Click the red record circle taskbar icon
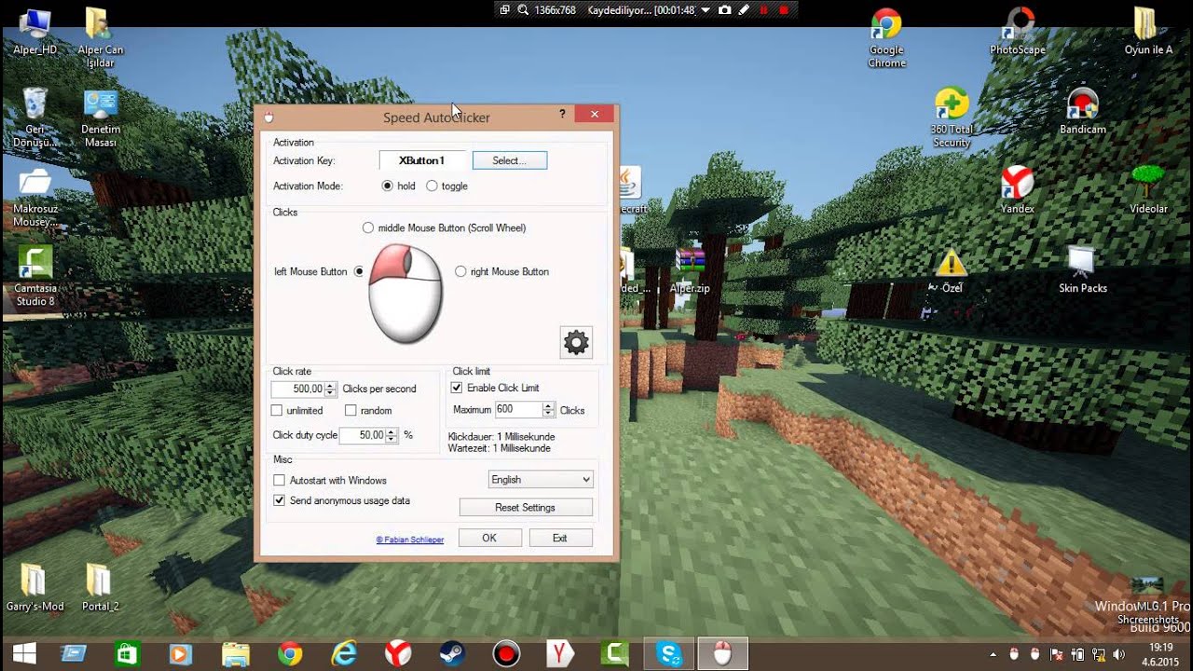The image size is (1193, 671). tap(506, 654)
